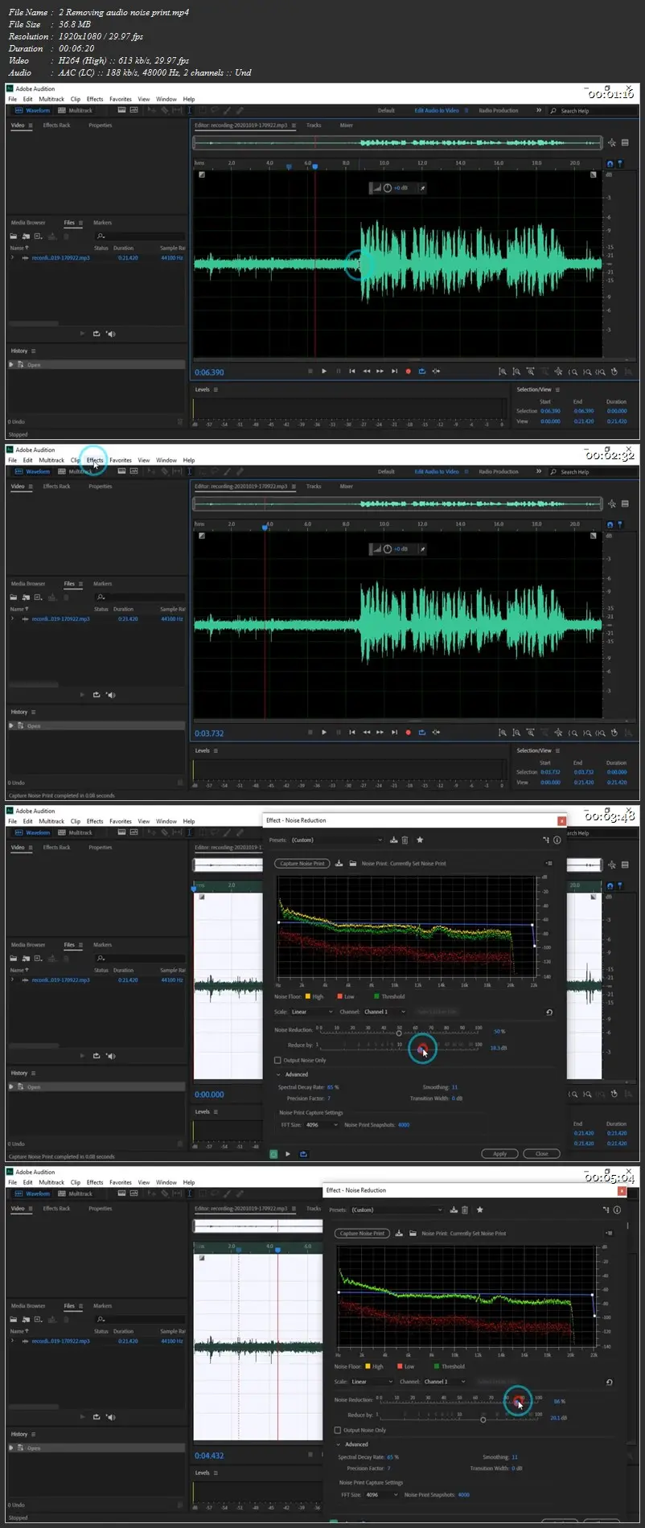Open the Scale Linear dropdown in the 00:03:48 frame
The height and width of the screenshot is (1528, 645).
tap(312, 1012)
